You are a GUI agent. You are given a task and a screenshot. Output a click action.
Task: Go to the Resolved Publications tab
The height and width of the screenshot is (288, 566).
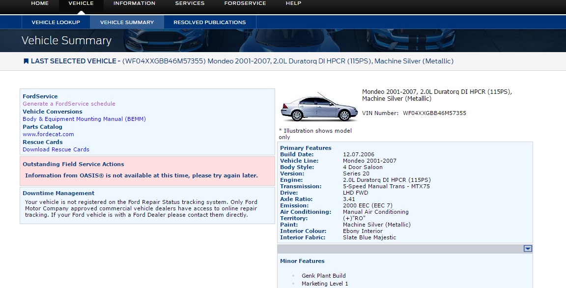coord(210,22)
